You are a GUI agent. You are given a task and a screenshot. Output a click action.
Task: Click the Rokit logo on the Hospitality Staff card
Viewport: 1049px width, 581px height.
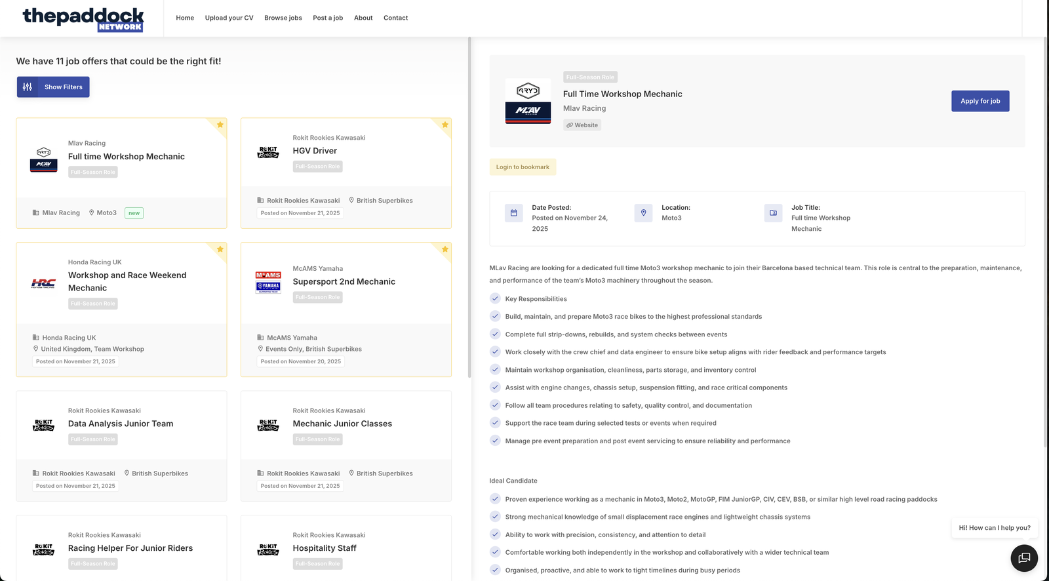click(268, 550)
